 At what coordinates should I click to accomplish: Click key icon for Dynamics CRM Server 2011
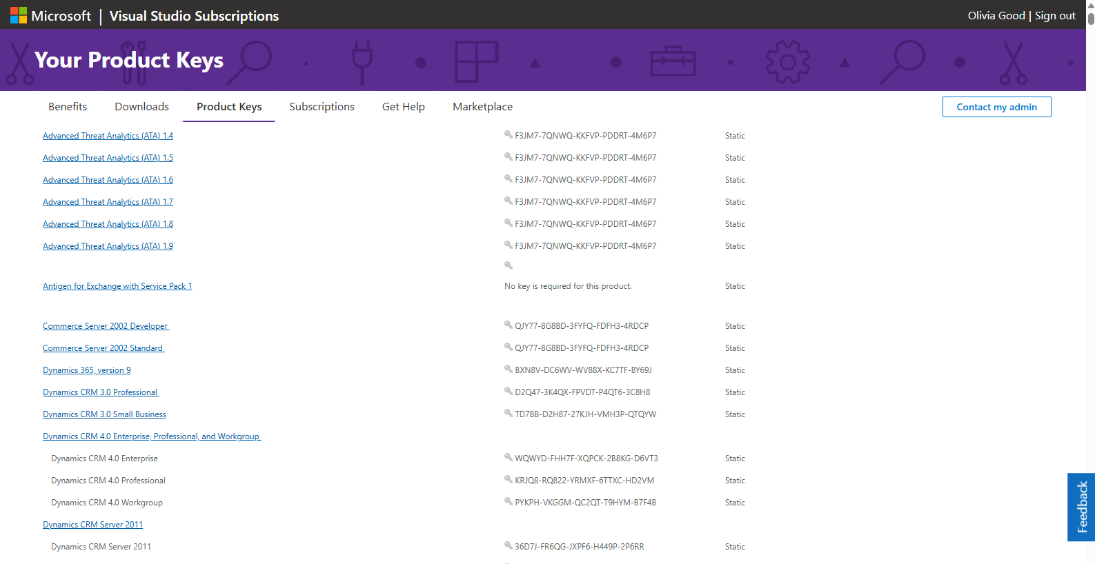tap(509, 546)
